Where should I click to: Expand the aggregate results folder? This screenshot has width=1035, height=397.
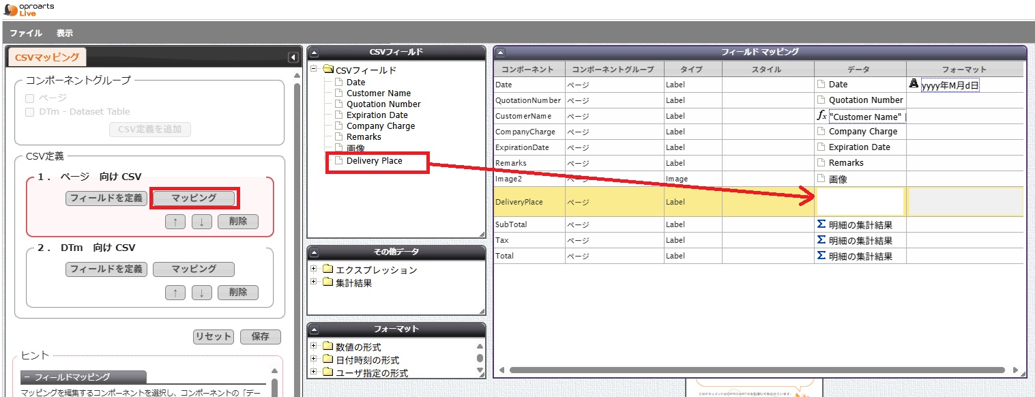coord(314,282)
